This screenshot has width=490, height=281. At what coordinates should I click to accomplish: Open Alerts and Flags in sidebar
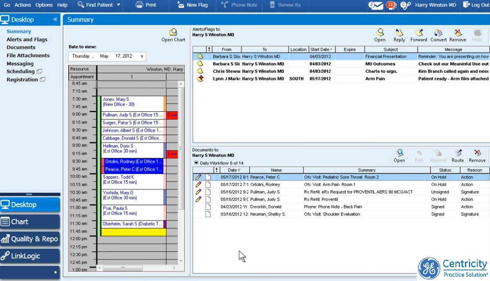(27, 40)
